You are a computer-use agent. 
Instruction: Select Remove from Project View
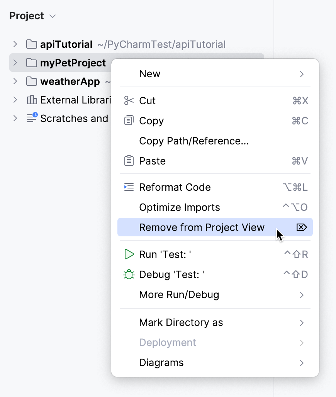tap(202, 227)
